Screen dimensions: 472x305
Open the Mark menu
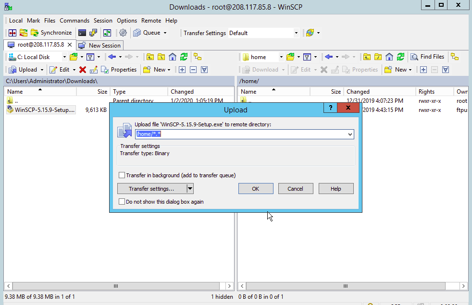34,21
